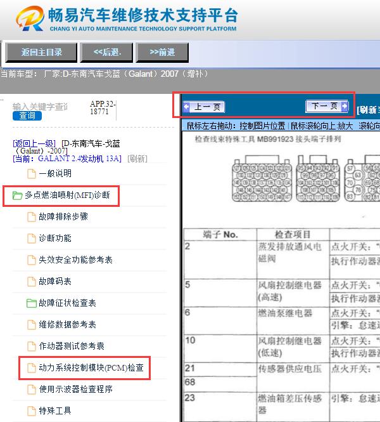Click the 畅易 platform logo icon
Viewport: 380px width, 422px height.
coord(30,18)
